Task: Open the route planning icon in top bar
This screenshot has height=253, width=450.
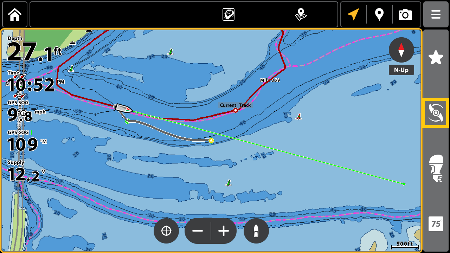Action: [x=229, y=14]
